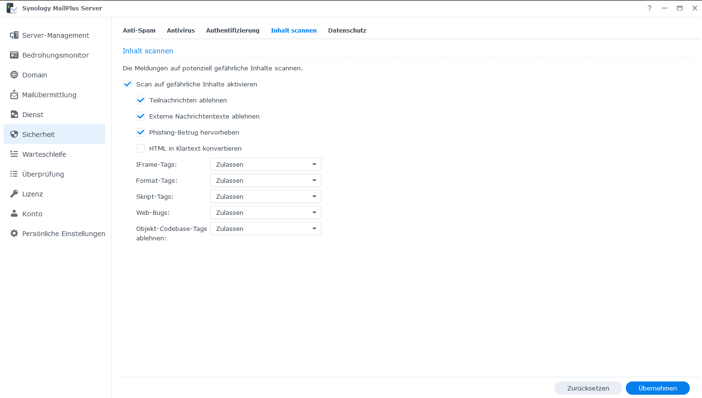The height and width of the screenshot is (398, 702).
Task: Switch to the Datenschutz tab
Action: pyautogui.click(x=347, y=31)
